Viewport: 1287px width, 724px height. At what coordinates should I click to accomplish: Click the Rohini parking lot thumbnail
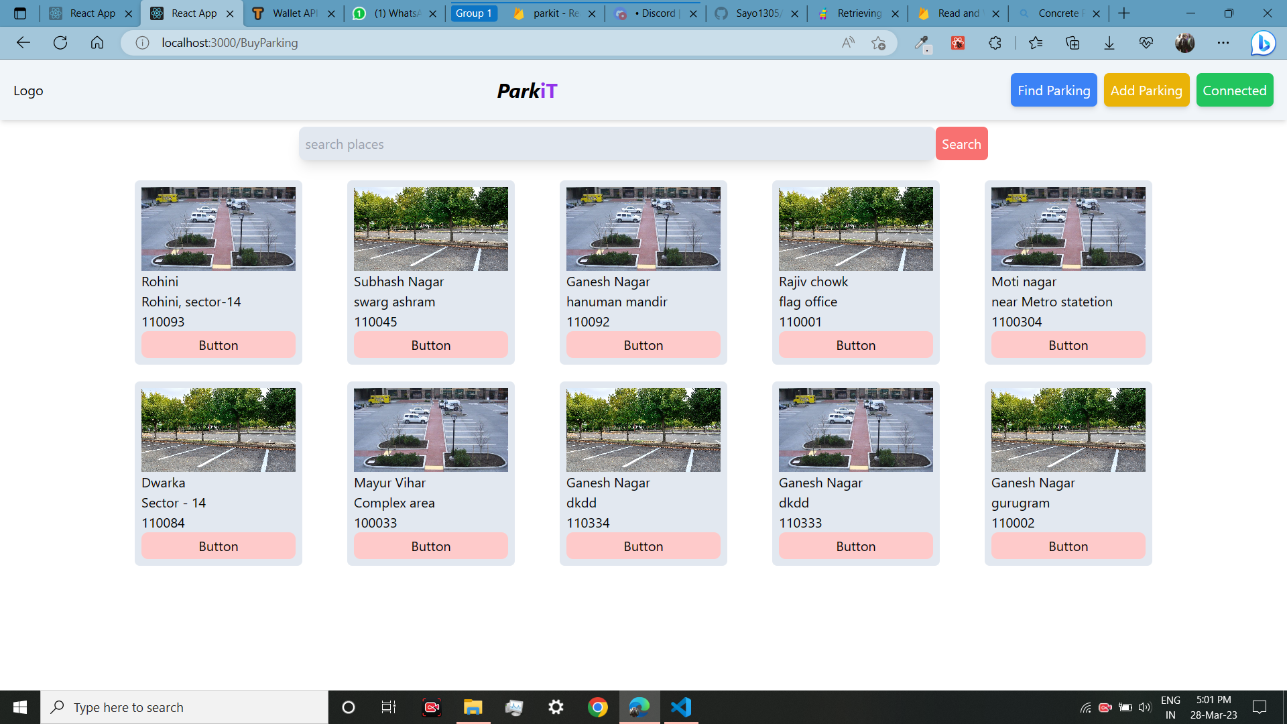point(219,229)
